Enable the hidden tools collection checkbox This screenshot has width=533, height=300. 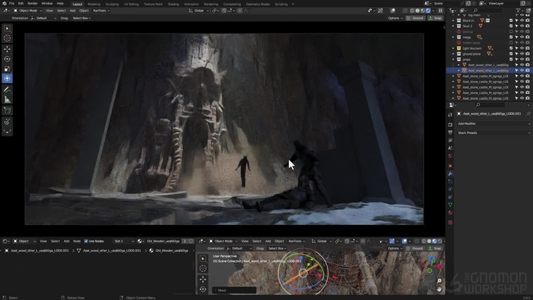pyautogui.click(x=511, y=43)
